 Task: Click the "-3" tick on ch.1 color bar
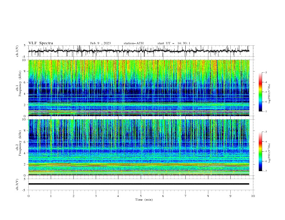tap(266, 72)
